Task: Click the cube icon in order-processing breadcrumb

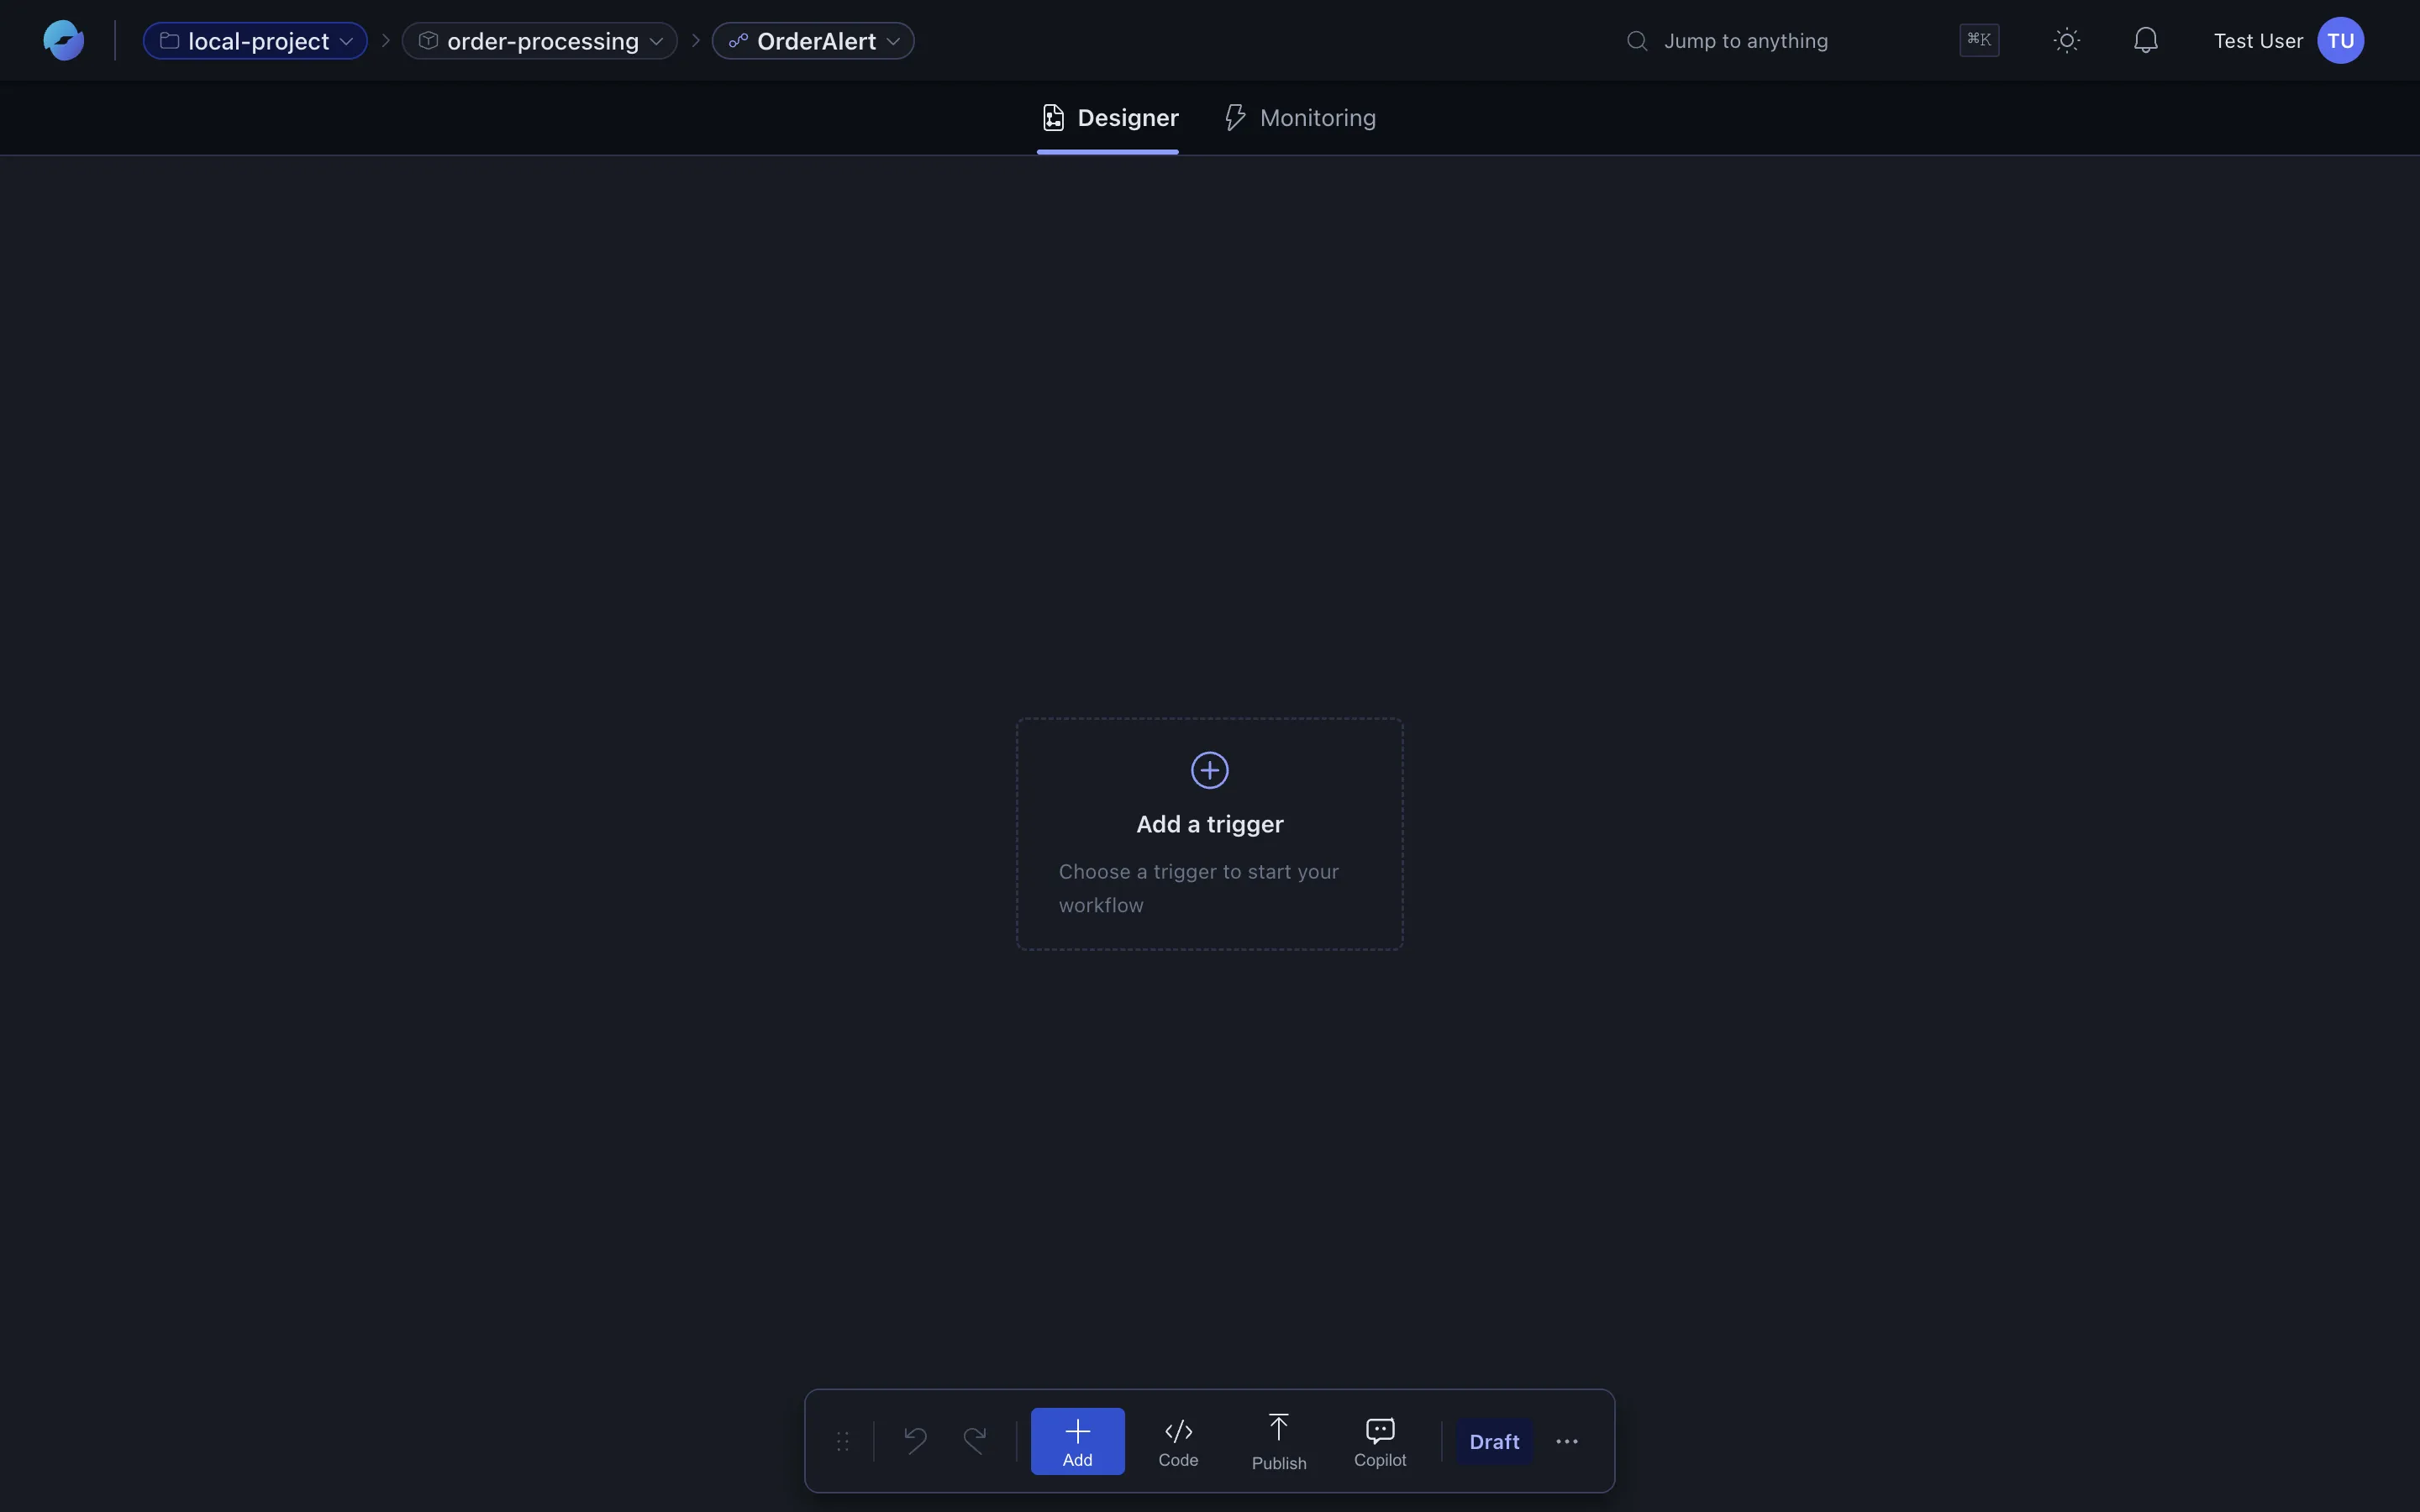Action: pos(428,41)
